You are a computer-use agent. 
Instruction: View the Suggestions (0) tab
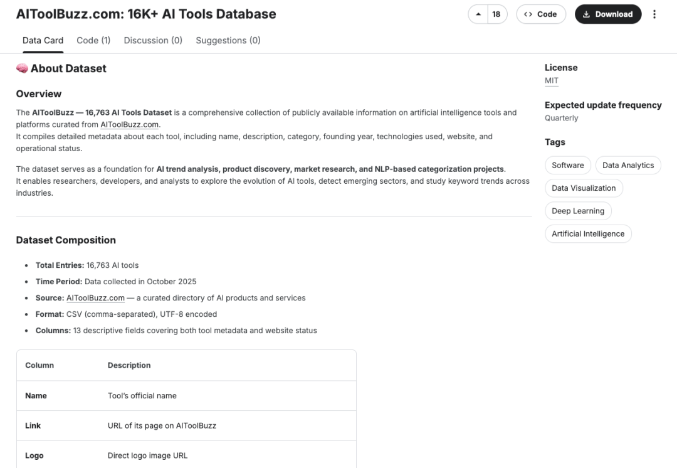[x=228, y=40]
